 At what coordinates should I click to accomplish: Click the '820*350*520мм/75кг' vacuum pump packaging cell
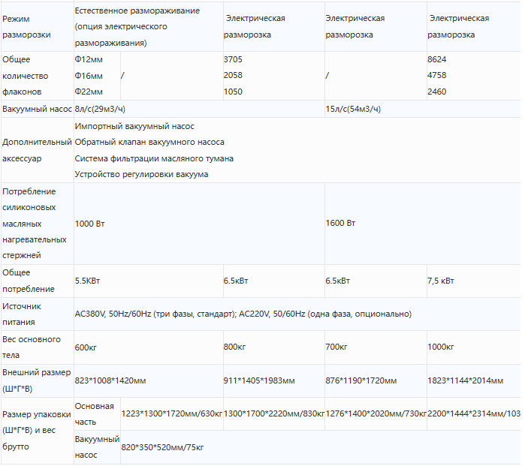point(162,447)
